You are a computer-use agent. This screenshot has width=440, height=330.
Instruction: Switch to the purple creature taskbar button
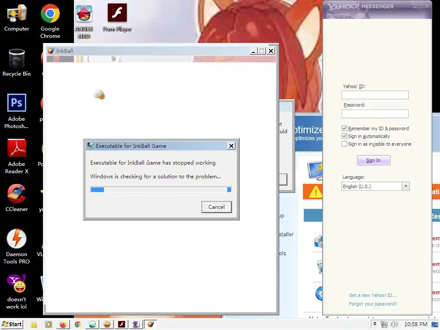click(x=136, y=325)
